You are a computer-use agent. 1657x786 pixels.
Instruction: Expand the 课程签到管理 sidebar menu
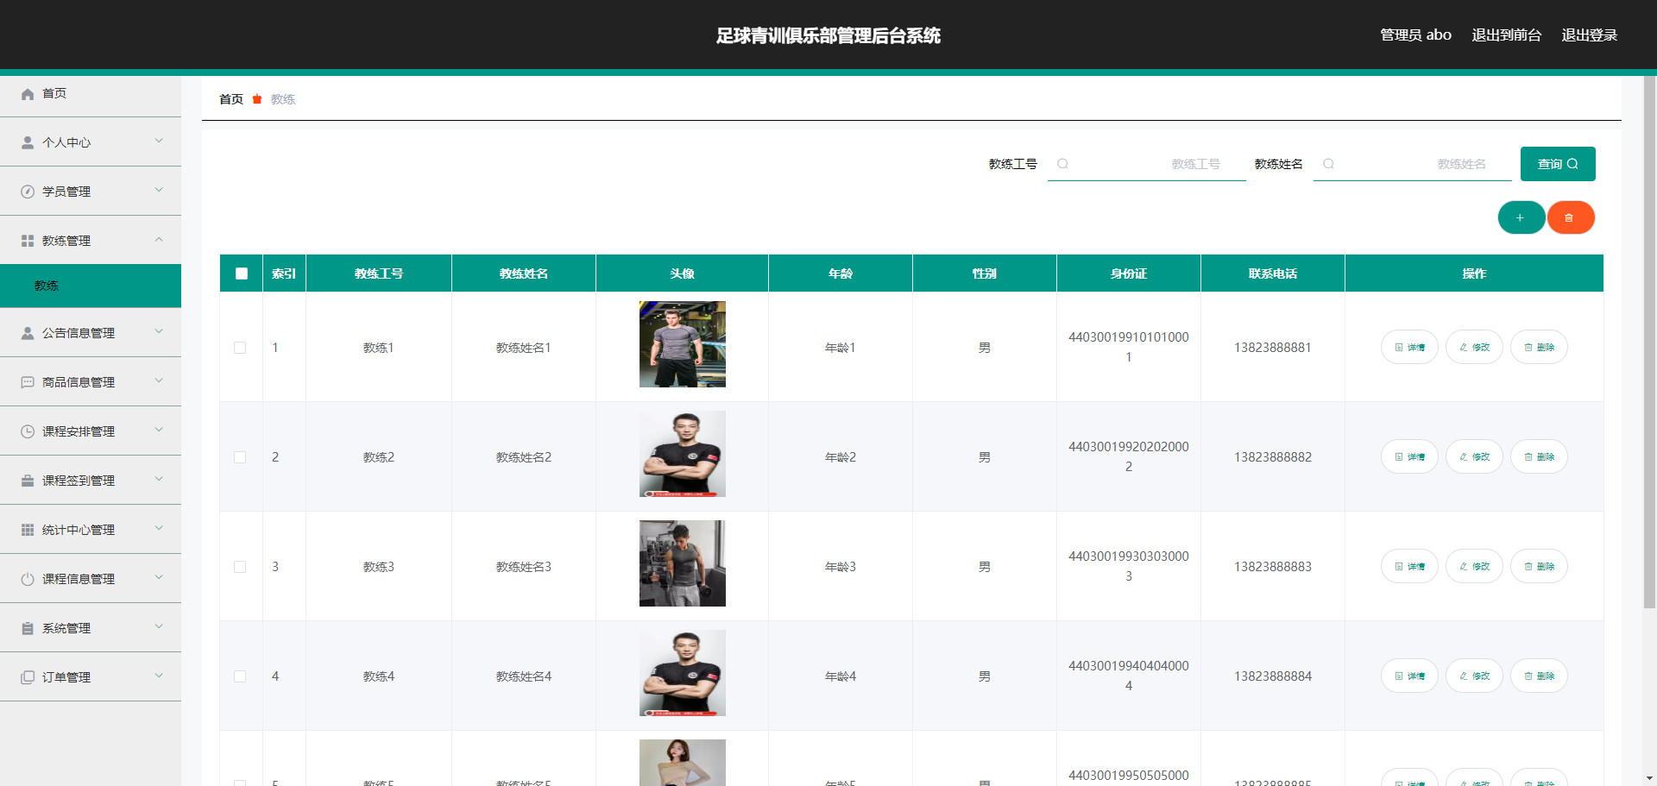point(91,481)
